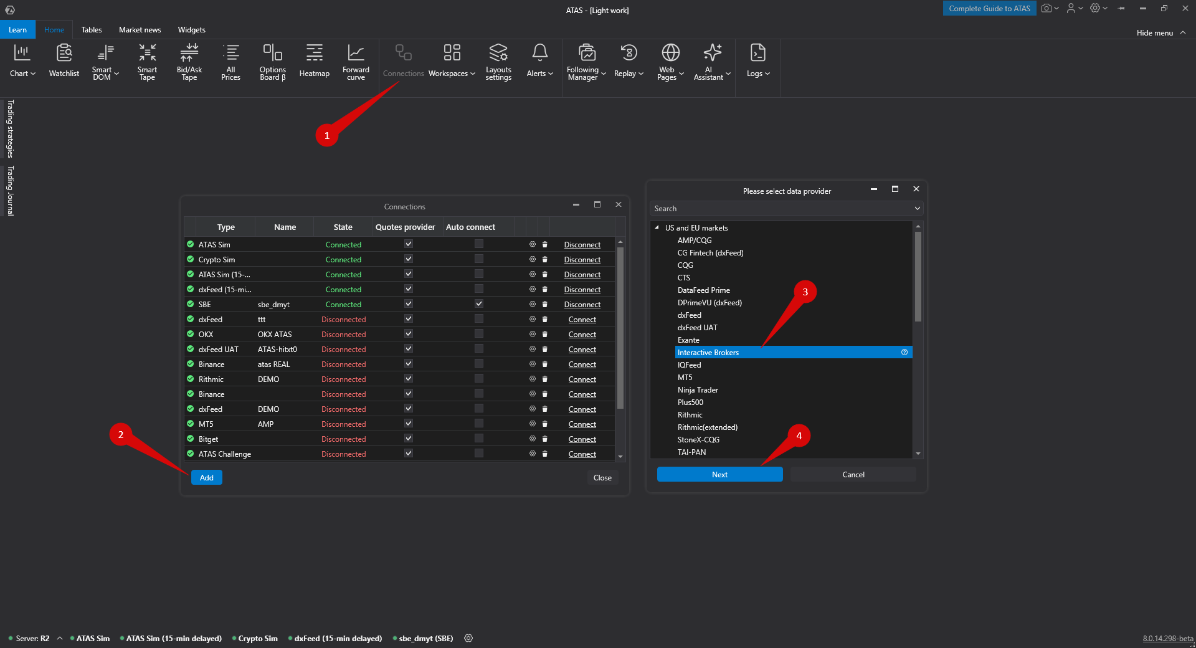1196x648 pixels.
Task: Expand the Alerts dropdown
Action: (x=540, y=61)
